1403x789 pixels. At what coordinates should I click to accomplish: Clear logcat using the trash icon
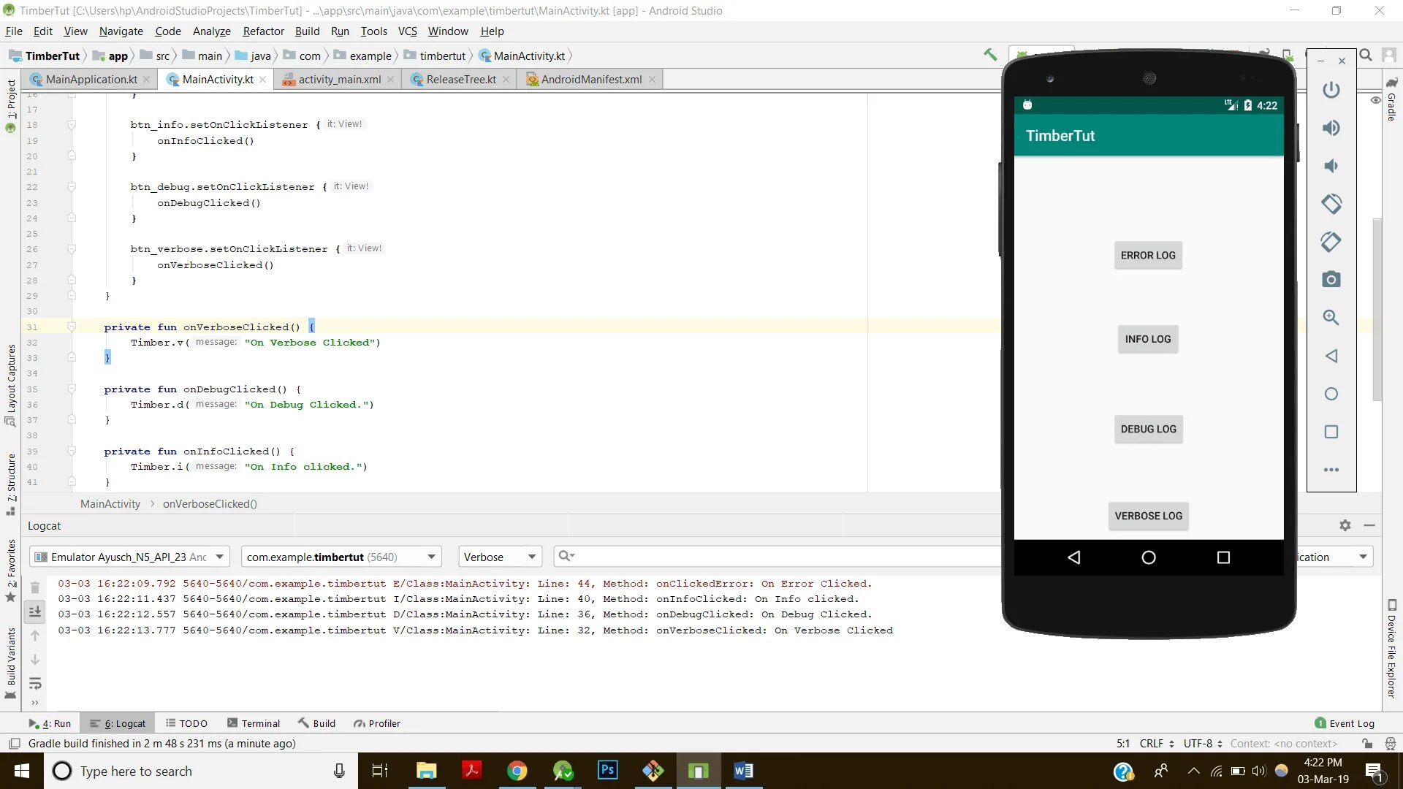click(34, 587)
